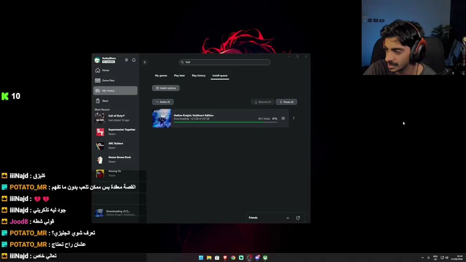Open the Downloading (1/1) status in sidebar
The height and width of the screenshot is (262, 466).
tap(115, 213)
